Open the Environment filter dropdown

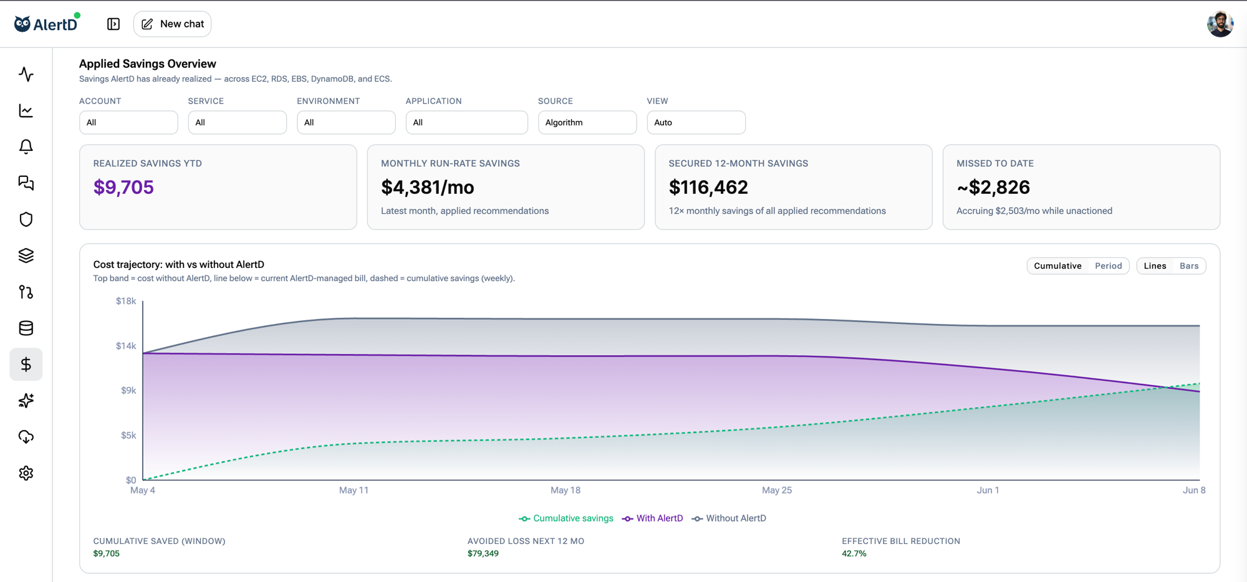(x=346, y=122)
